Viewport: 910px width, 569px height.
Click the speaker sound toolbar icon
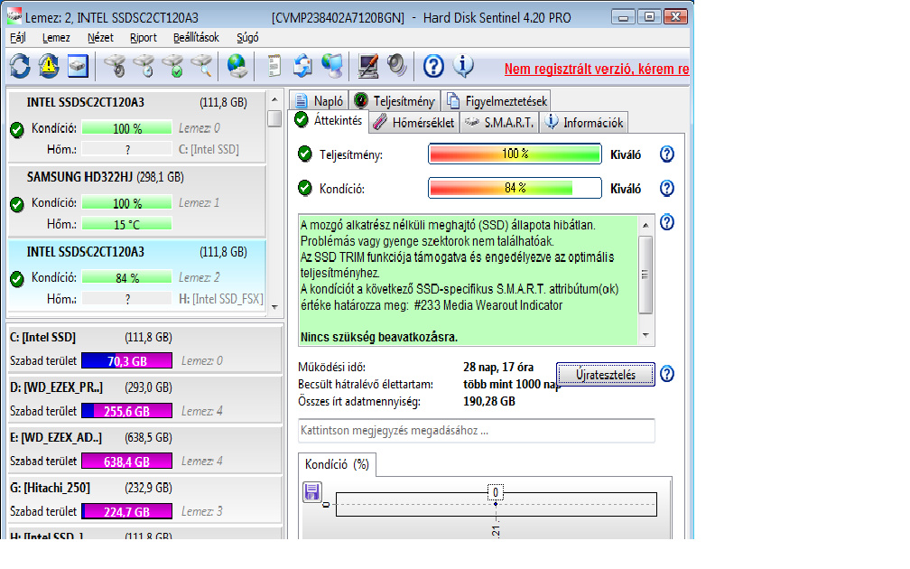[x=397, y=66]
